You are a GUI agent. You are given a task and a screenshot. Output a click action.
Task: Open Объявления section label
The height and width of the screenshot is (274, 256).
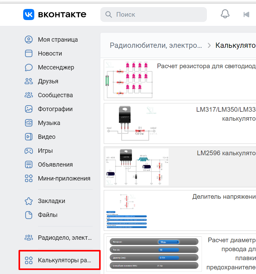pos(56,164)
